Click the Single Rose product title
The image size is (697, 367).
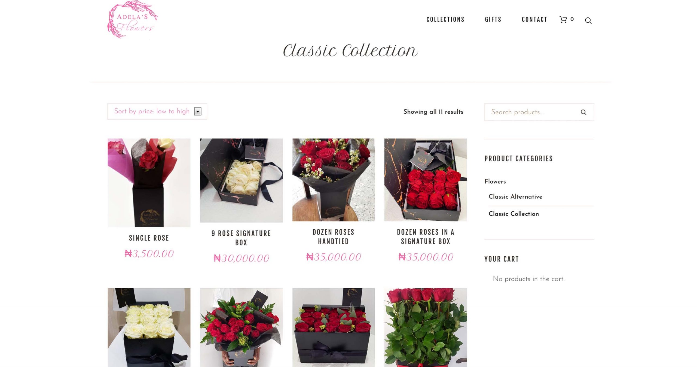click(x=149, y=238)
